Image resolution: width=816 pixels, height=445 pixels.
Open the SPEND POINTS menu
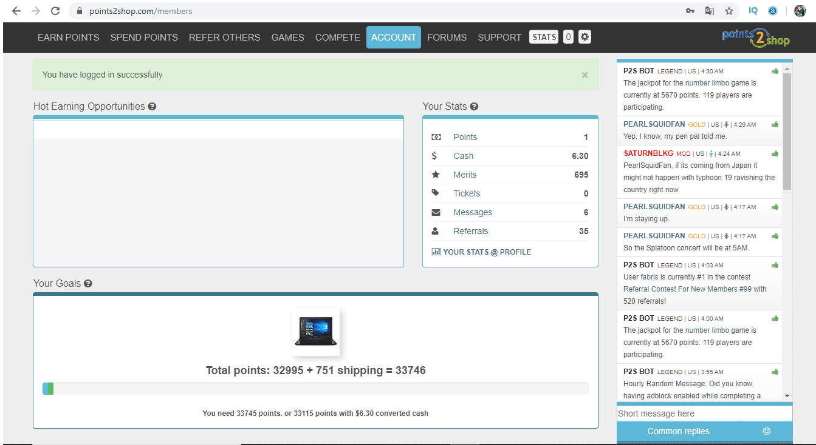click(x=144, y=37)
